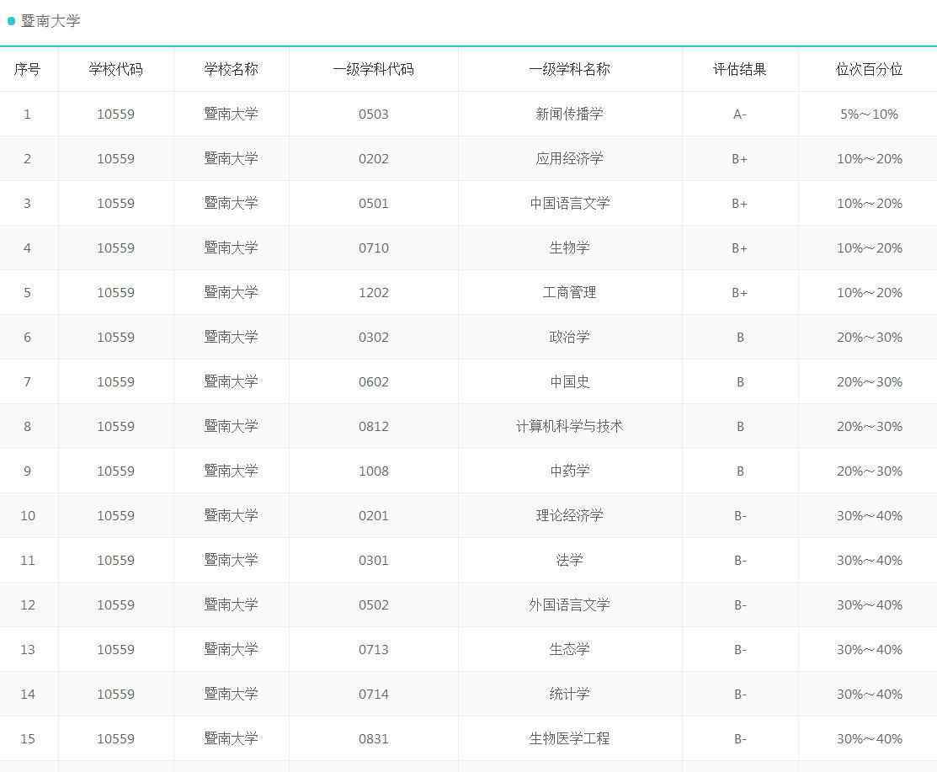Click the 评估结果 column header
This screenshot has height=772, width=937.
click(739, 69)
